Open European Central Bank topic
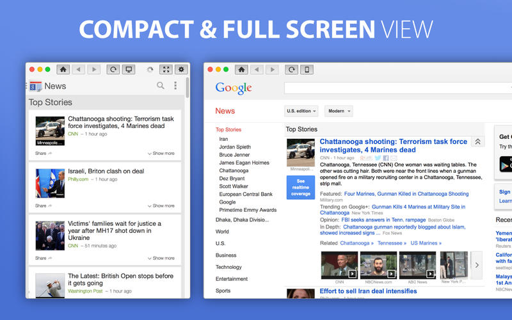This screenshot has height=320, width=512. [246, 194]
